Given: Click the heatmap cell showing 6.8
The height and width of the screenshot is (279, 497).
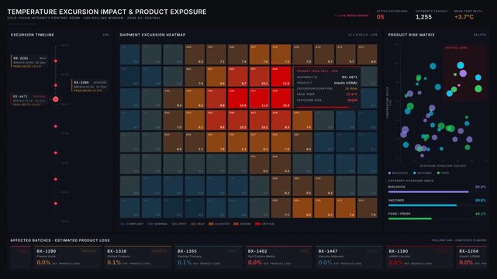Looking at the screenshot, I should [367, 54].
